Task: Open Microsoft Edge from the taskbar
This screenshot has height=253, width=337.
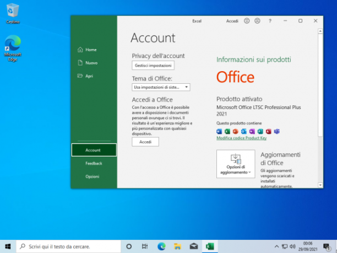Action: 161,246
